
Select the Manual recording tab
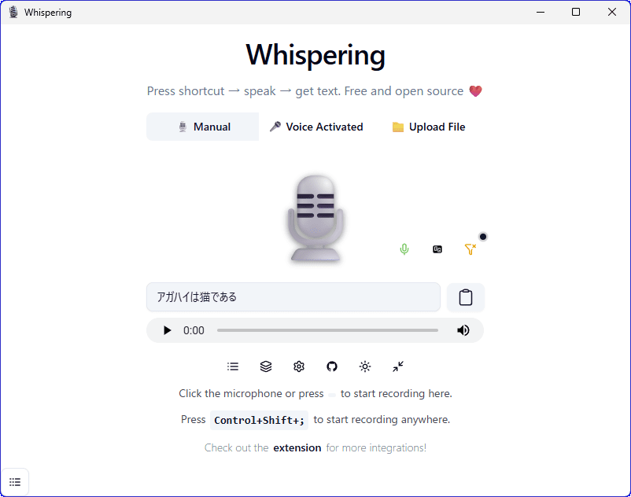click(204, 127)
